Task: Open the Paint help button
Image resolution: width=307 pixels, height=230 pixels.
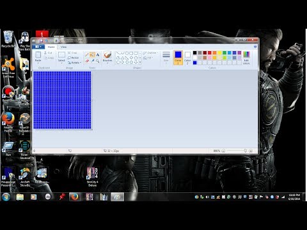Action: (x=255, y=47)
